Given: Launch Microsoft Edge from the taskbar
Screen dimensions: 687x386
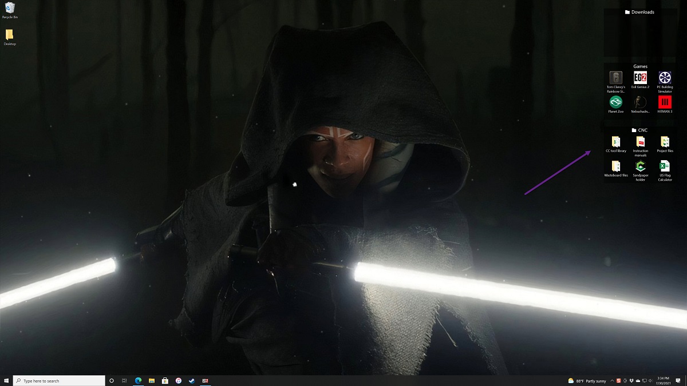Looking at the screenshot, I should pyautogui.click(x=138, y=380).
